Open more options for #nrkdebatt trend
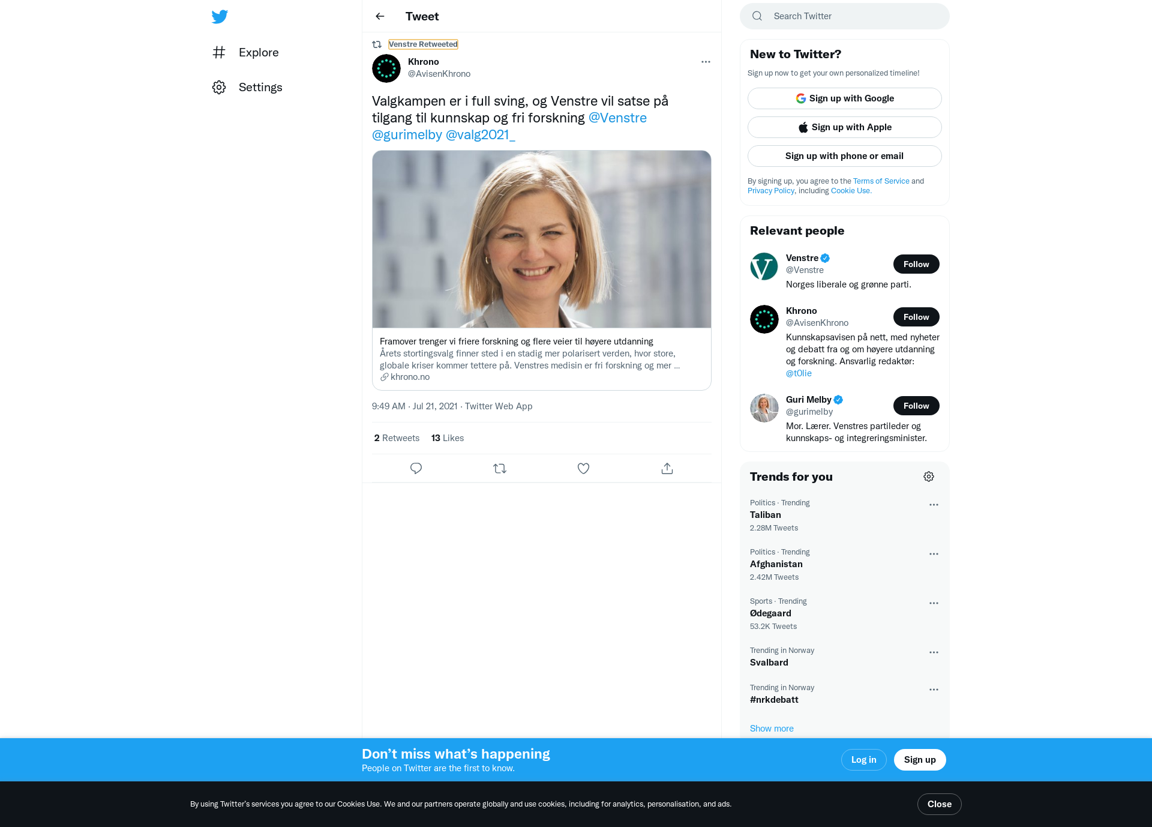The image size is (1152, 827). pos(934,690)
